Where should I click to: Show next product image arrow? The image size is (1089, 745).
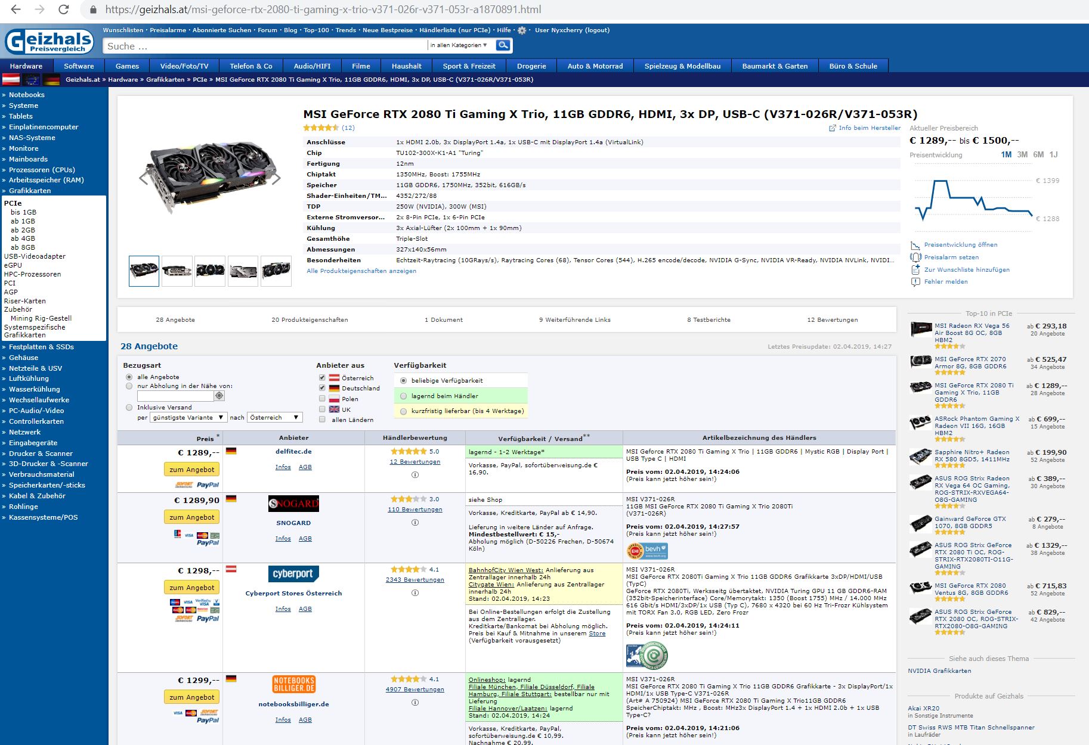click(276, 178)
